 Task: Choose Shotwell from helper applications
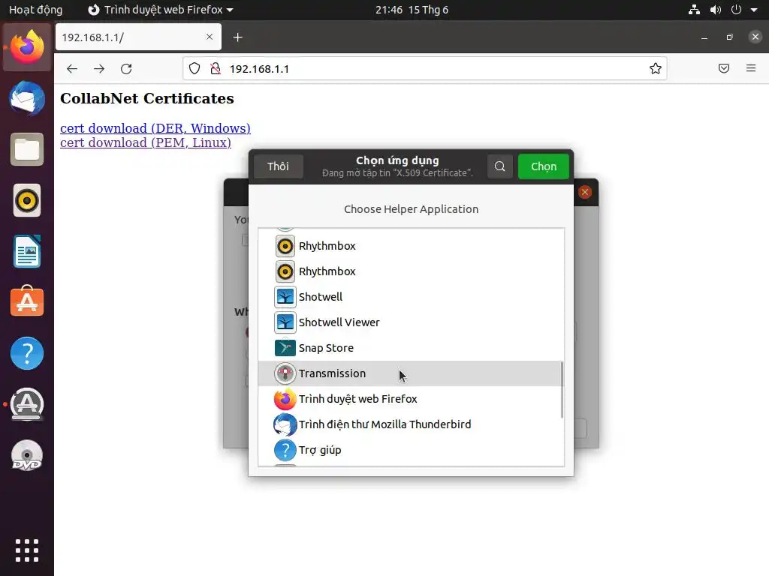411,297
